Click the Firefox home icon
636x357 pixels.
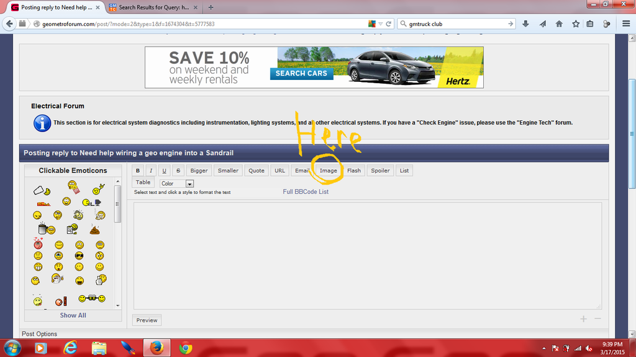point(559,24)
